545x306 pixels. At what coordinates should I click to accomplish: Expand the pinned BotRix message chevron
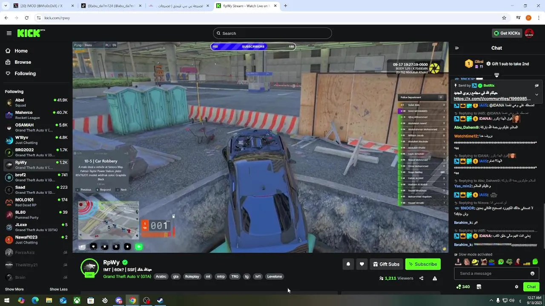[536, 94]
